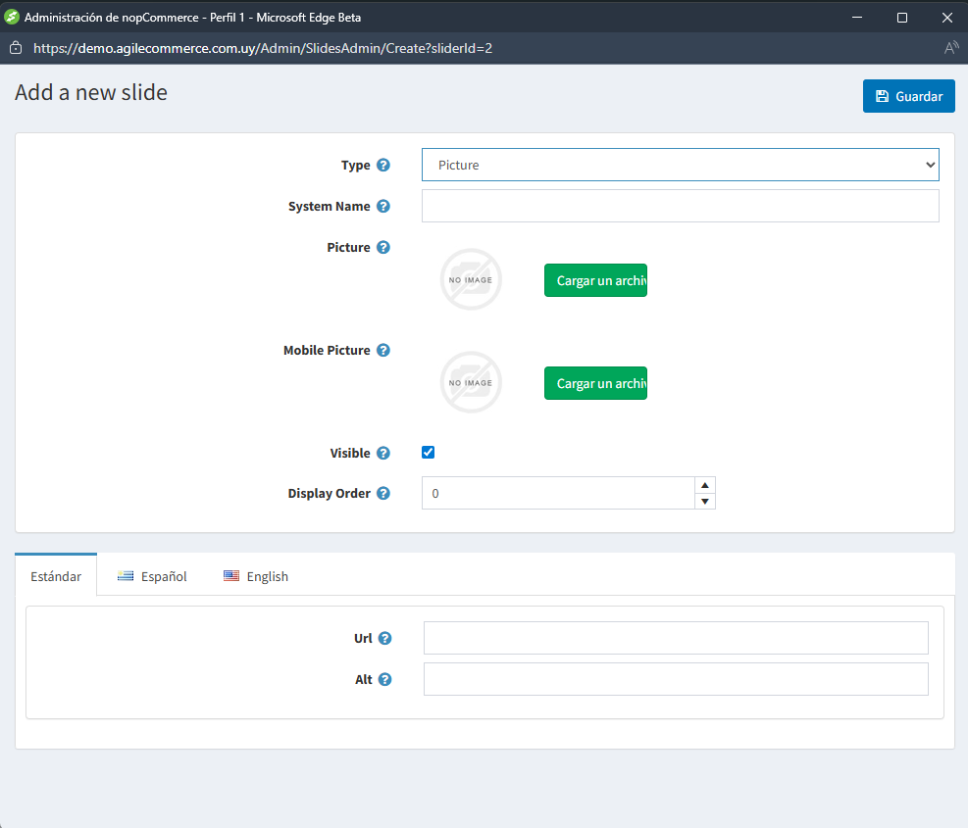Click the help icon beside Visible
The image size is (968, 828).
[383, 454]
